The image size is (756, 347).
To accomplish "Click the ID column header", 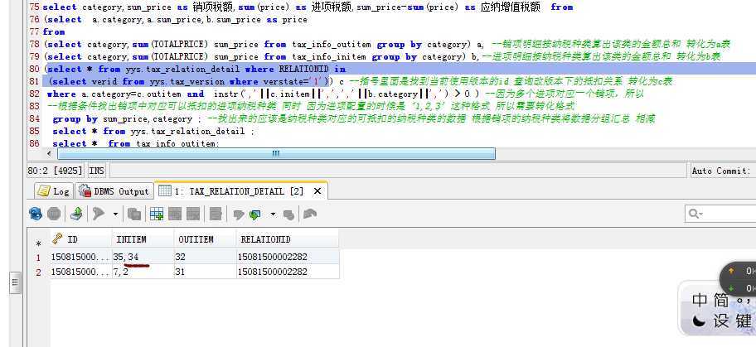I will coord(80,239).
